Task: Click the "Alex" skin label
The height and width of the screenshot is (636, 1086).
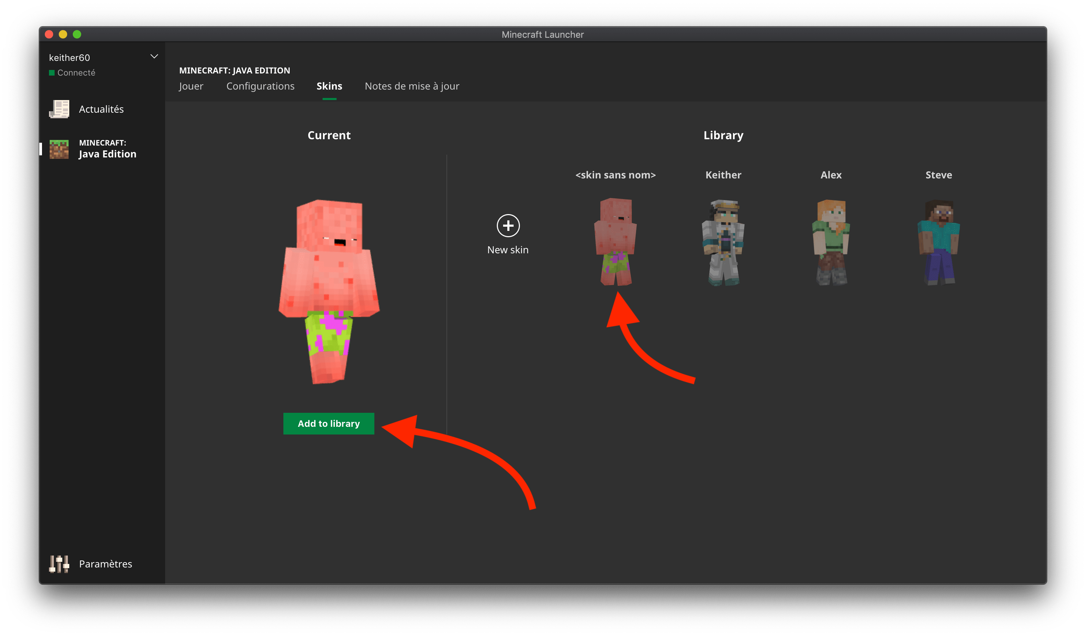Action: tap(831, 175)
